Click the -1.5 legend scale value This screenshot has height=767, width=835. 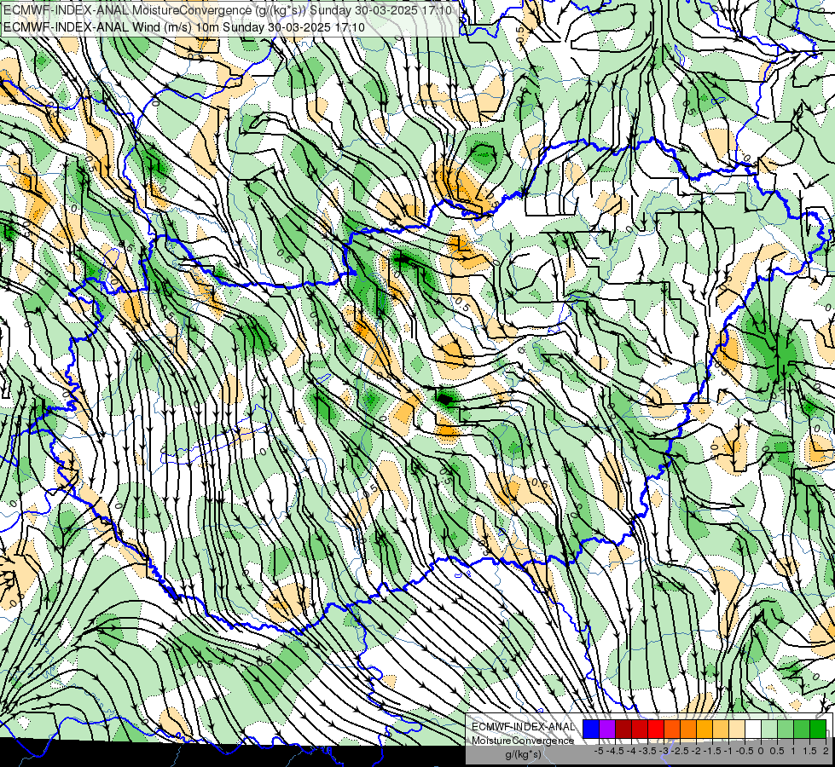712,751
